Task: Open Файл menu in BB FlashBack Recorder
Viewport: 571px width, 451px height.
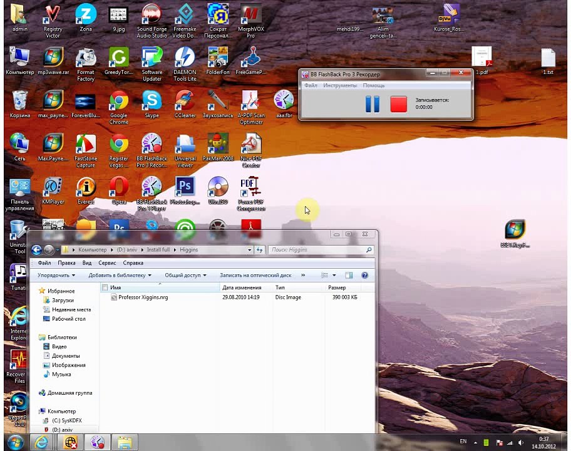Action: (311, 85)
